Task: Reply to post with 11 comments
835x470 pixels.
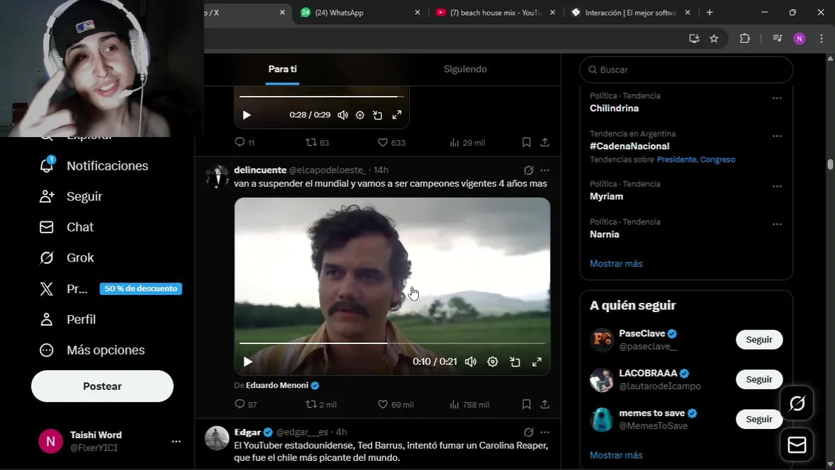Action: [x=244, y=142]
